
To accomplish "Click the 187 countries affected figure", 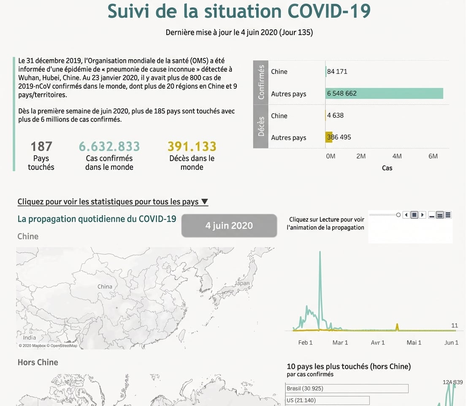I will [x=41, y=147].
